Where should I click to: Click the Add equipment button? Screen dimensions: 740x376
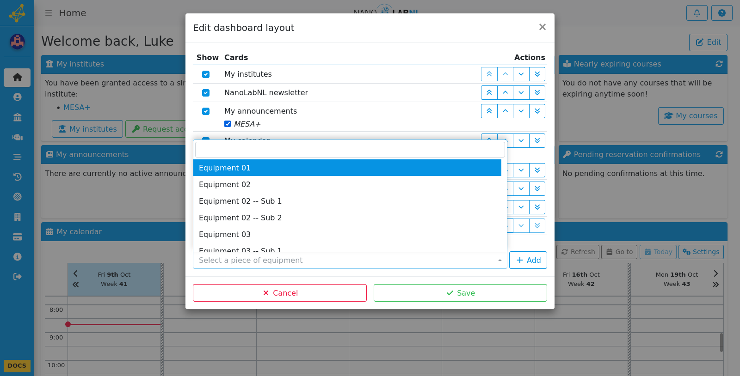click(x=528, y=260)
